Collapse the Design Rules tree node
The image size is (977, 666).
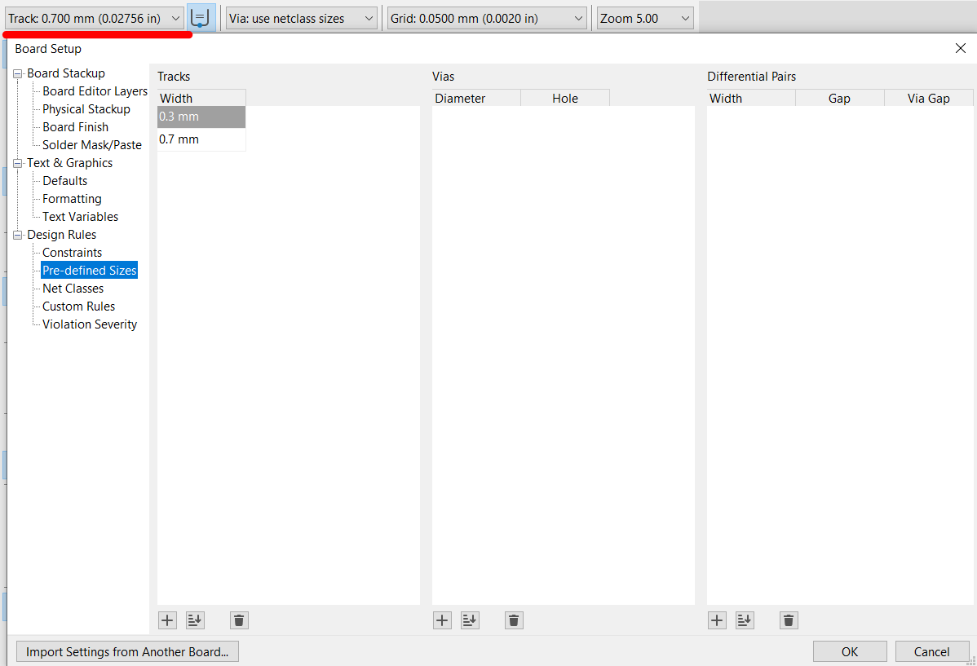(18, 235)
